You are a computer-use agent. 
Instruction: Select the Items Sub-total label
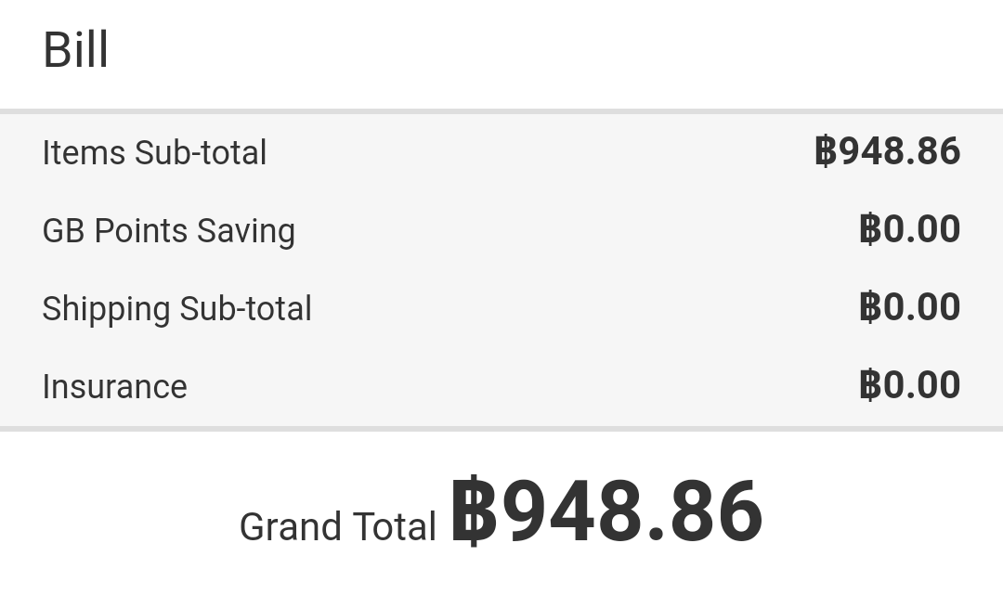click(154, 153)
